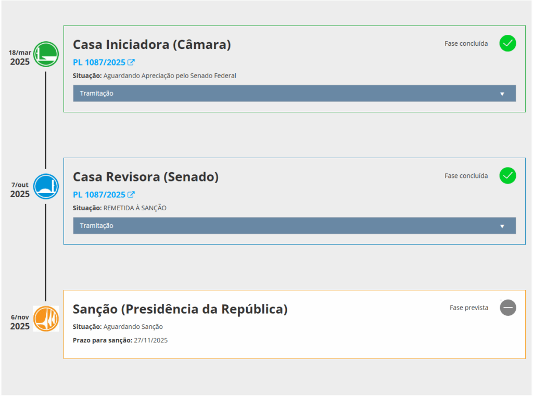
Task: Expand the Tramitação bar under Casa Revisora
Action: point(294,226)
